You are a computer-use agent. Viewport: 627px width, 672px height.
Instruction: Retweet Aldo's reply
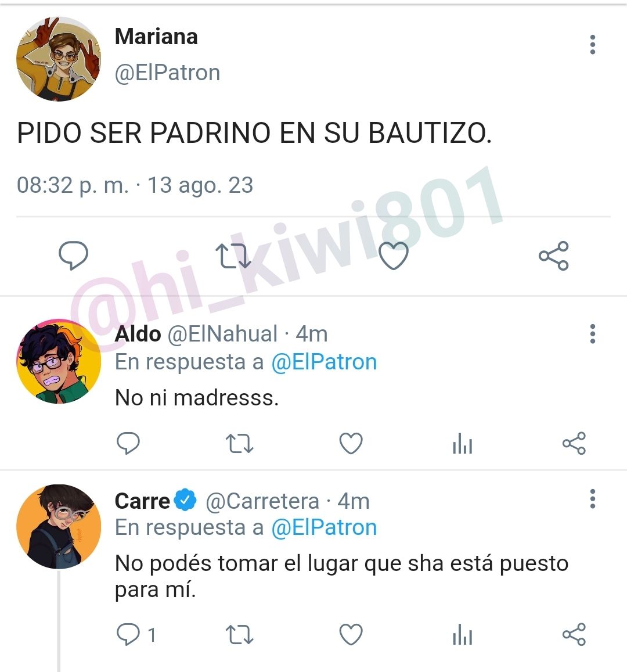click(239, 444)
